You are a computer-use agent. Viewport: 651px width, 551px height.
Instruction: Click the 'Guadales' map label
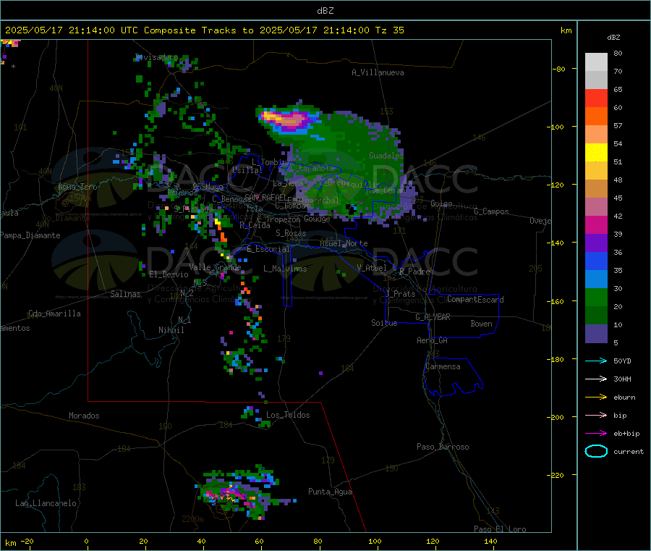(x=386, y=156)
